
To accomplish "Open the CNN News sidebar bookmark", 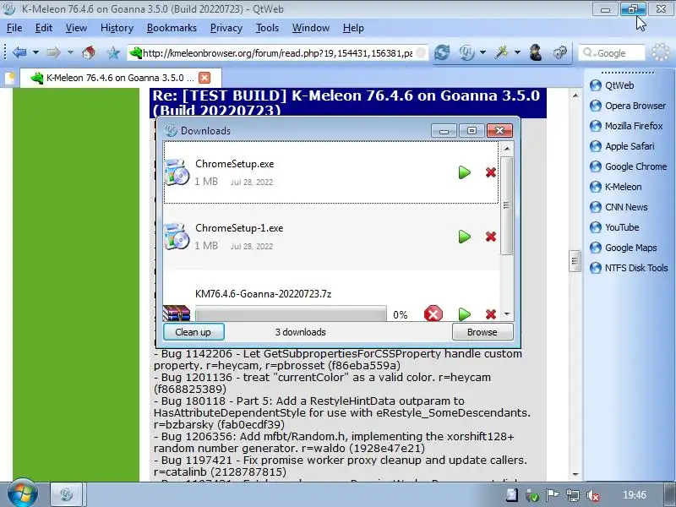I will [619, 207].
